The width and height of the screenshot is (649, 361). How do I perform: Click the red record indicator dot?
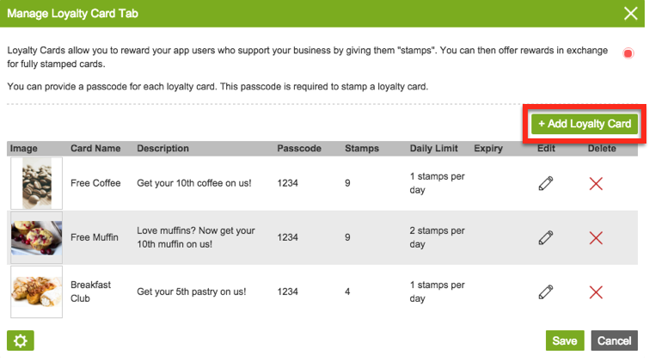coord(628,54)
